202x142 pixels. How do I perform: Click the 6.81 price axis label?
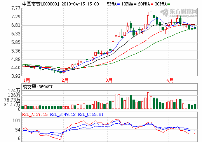coord(16,25)
